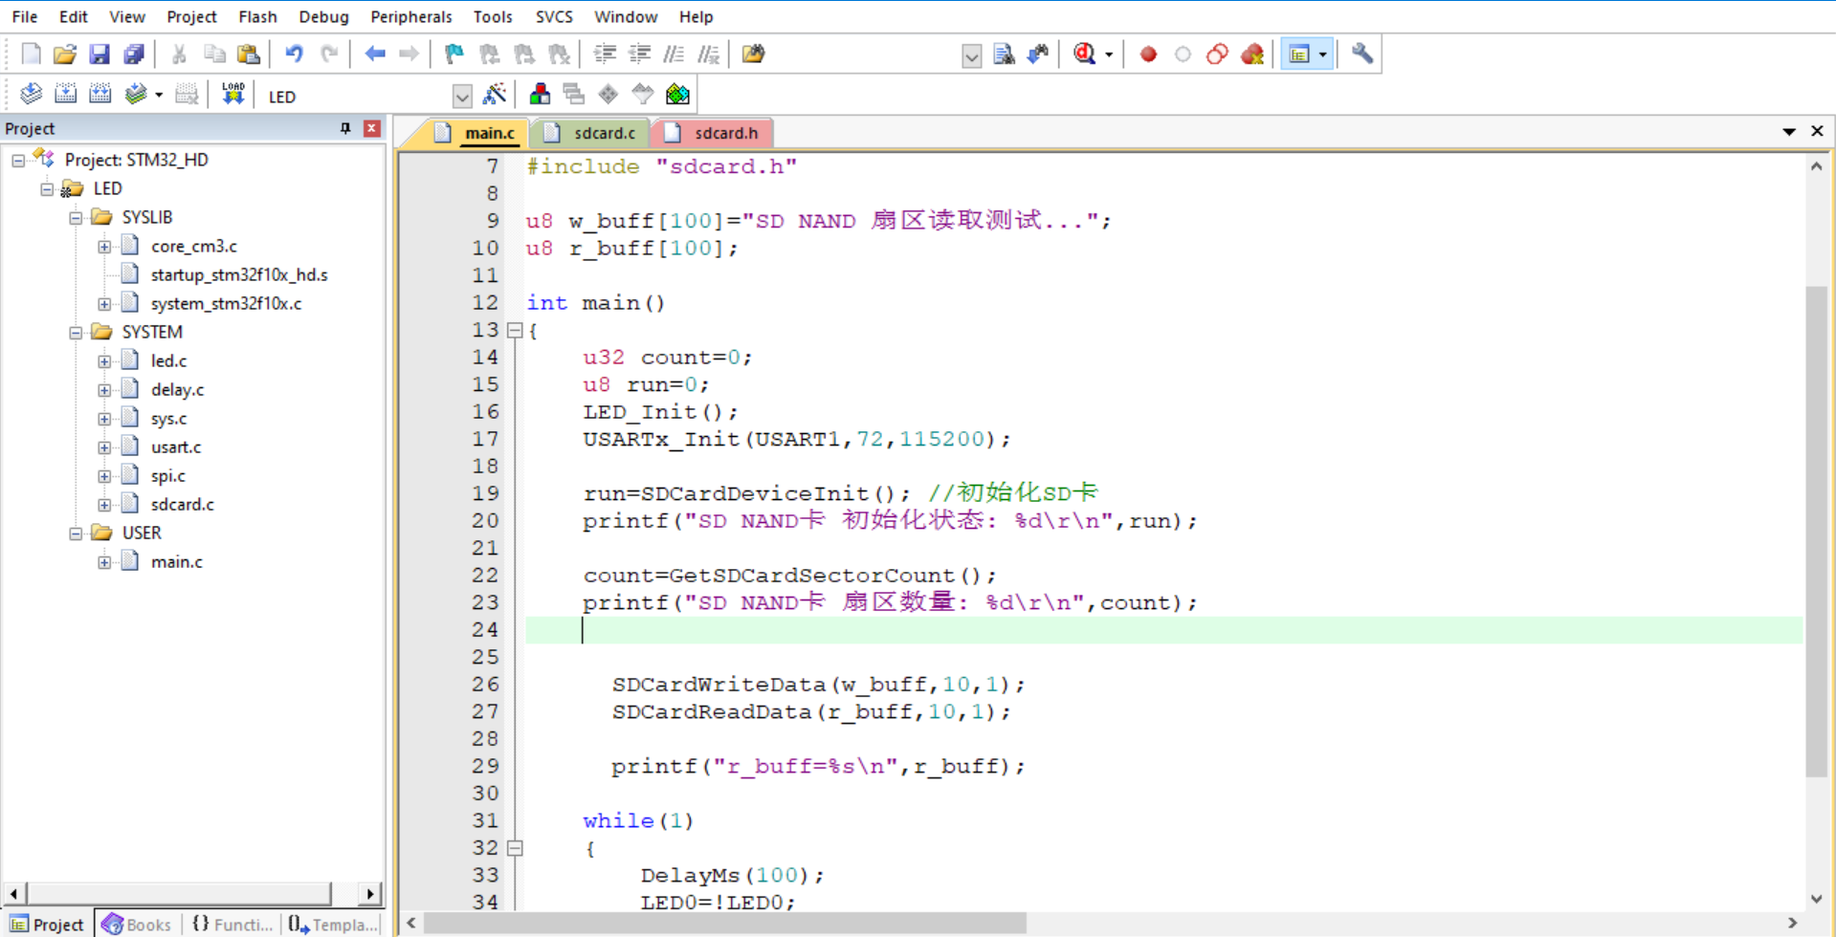
Task: Collapse the SYSLIB group
Action: pos(76,218)
